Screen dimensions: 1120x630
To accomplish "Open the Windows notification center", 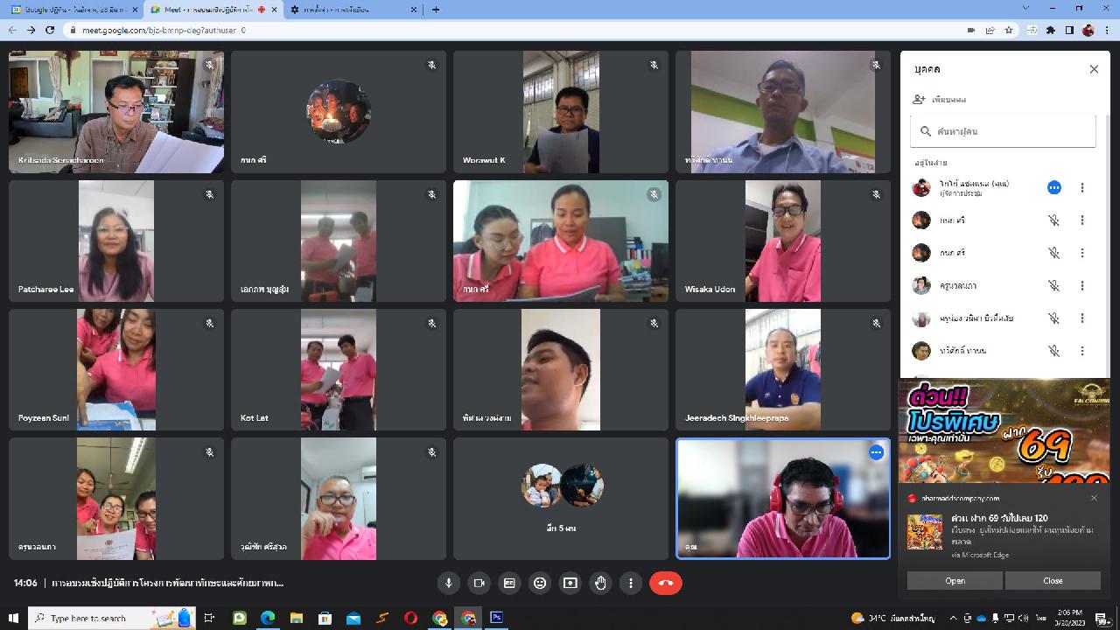I will coord(1102,619).
